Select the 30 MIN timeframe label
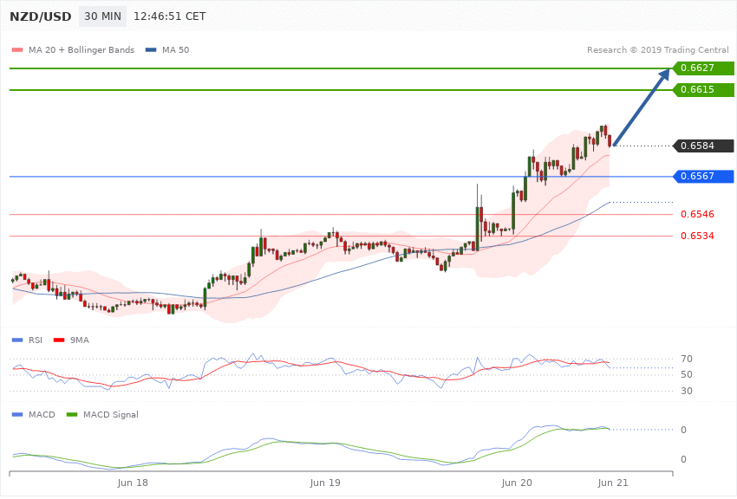This screenshot has height=499, width=737. pyautogui.click(x=102, y=16)
